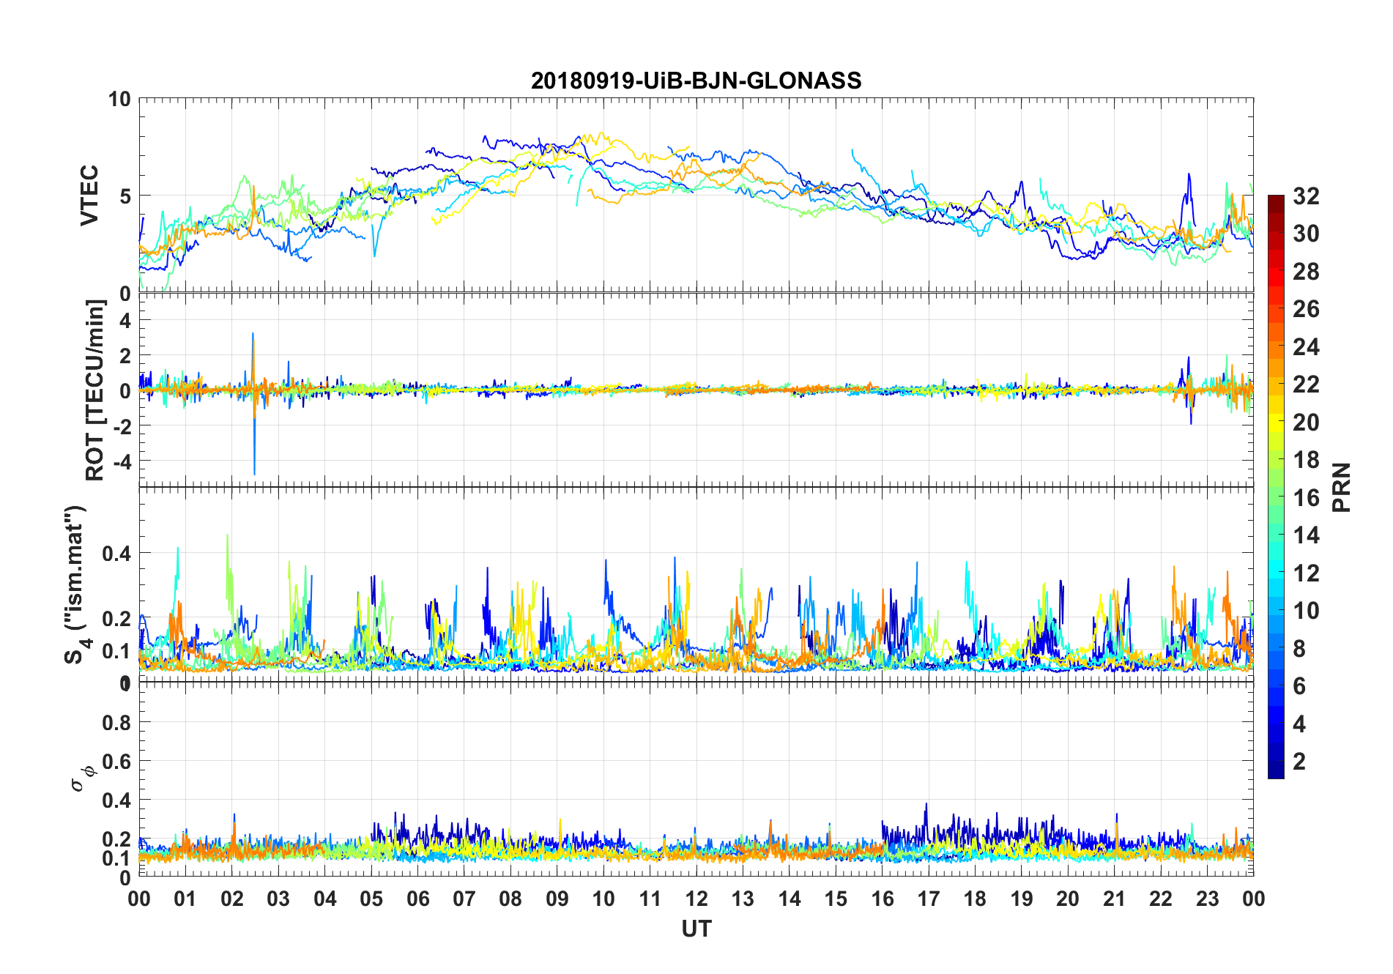Image resolution: width=1393 pixels, height=974 pixels.
Task: Click sigma-phi axis tick label "0.6"
Action: (117, 761)
